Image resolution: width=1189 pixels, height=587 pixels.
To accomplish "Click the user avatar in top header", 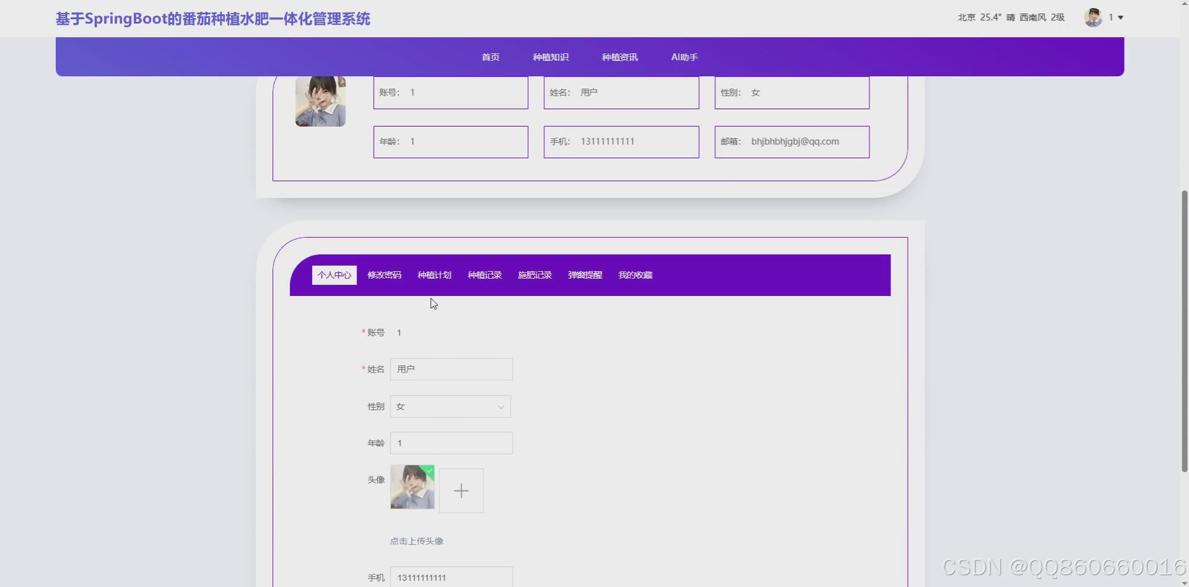I will [x=1093, y=17].
